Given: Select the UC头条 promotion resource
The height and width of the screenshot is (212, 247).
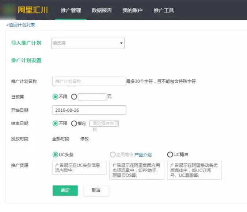Looking at the screenshot, I should [55, 154].
